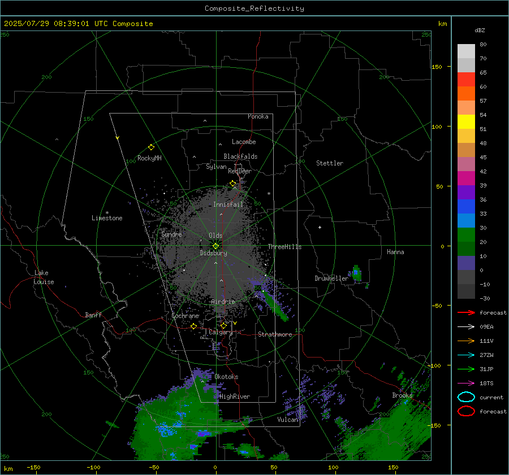Click the yellow diamond marker below Cochrane
This screenshot has height=475, width=509.
[x=193, y=326]
